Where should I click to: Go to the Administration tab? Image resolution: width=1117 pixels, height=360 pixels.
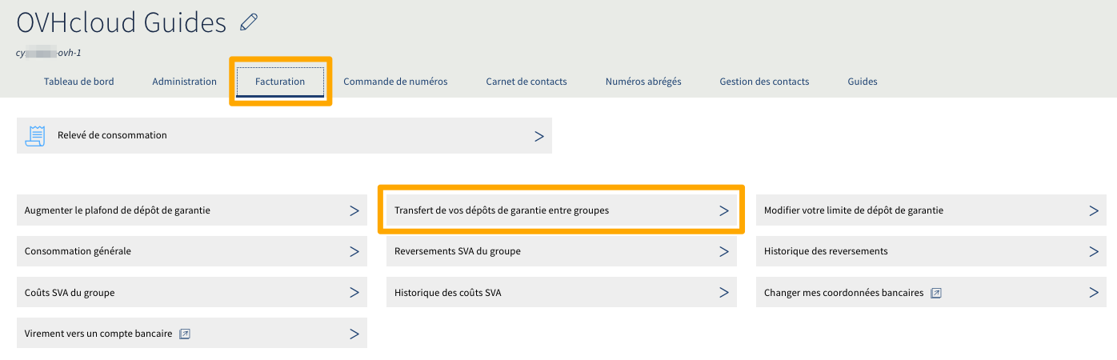pyautogui.click(x=184, y=82)
